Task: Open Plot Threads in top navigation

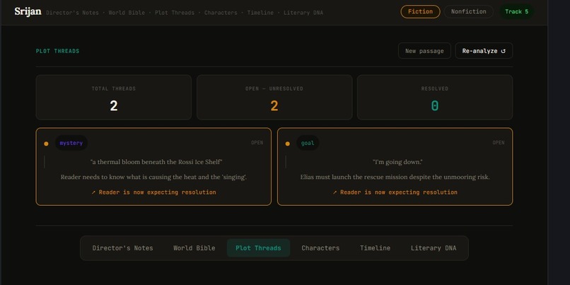Action: tap(175, 13)
